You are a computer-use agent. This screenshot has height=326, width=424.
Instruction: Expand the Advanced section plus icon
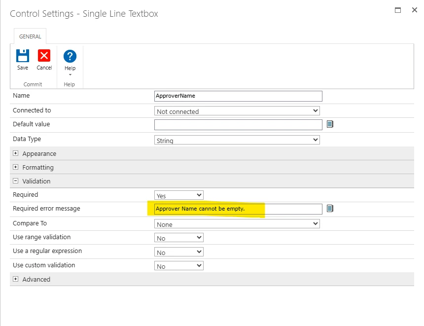pyautogui.click(x=16, y=279)
